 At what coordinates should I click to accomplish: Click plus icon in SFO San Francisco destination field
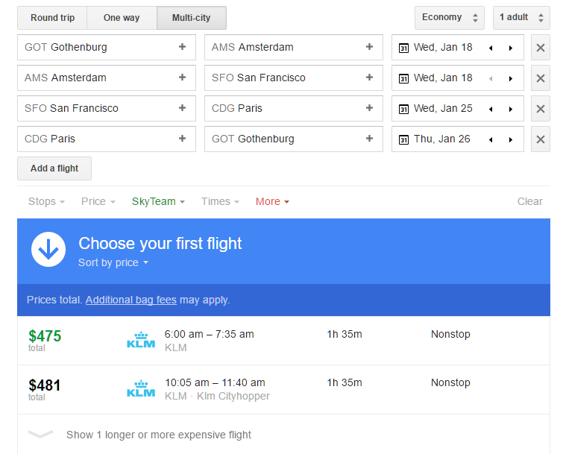point(369,78)
